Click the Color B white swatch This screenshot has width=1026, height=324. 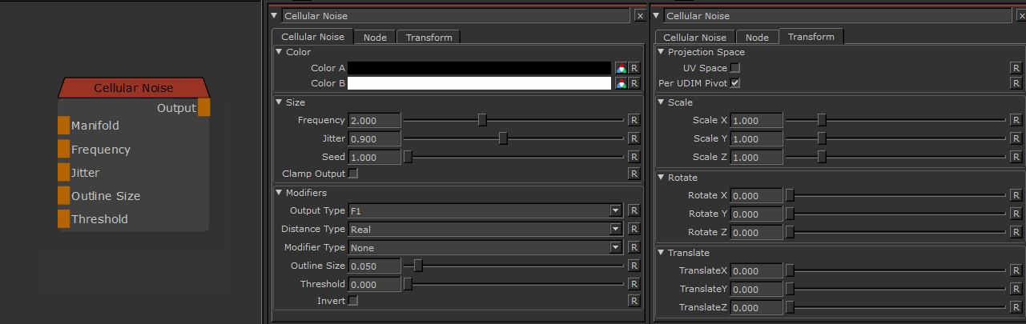click(479, 83)
